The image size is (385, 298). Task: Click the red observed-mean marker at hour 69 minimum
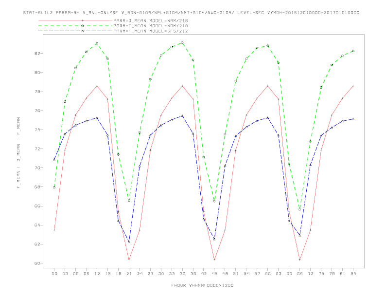300,260
